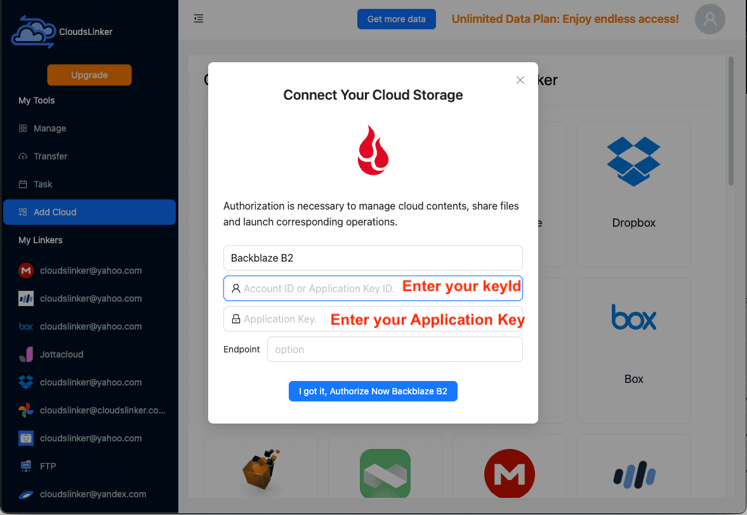
Task: Focus the Backblaze B2 name field
Action: point(373,258)
